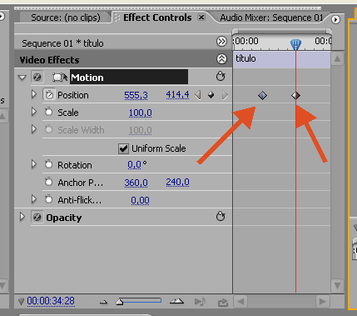
Task: Collapse the Video Effects section
Action: click(221, 59)
